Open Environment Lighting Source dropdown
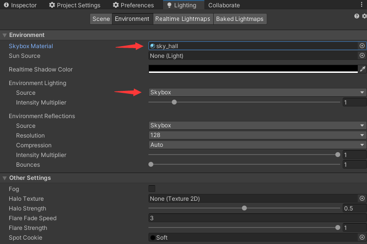Image resolution: width=367 pixels, height=244 pixels. pyautogui.click(x=257, y=92)
